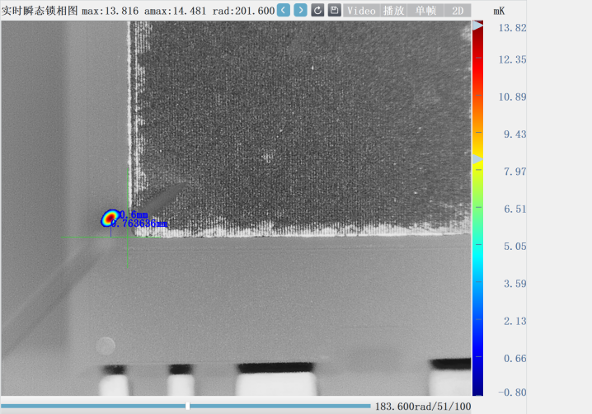Click the 12.35 scale value
The image size is (592, 414).
(x=512, y=59)
